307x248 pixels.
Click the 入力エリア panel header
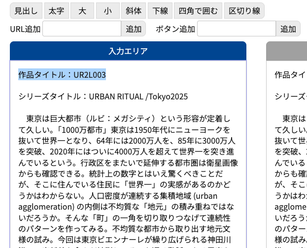[x=128, y=51]
